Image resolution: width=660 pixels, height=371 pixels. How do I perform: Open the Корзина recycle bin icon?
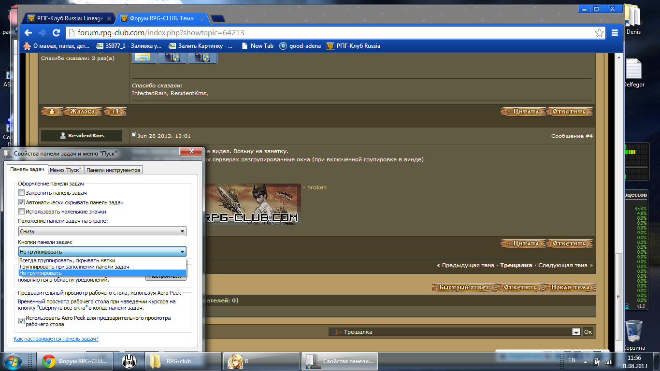633,334
